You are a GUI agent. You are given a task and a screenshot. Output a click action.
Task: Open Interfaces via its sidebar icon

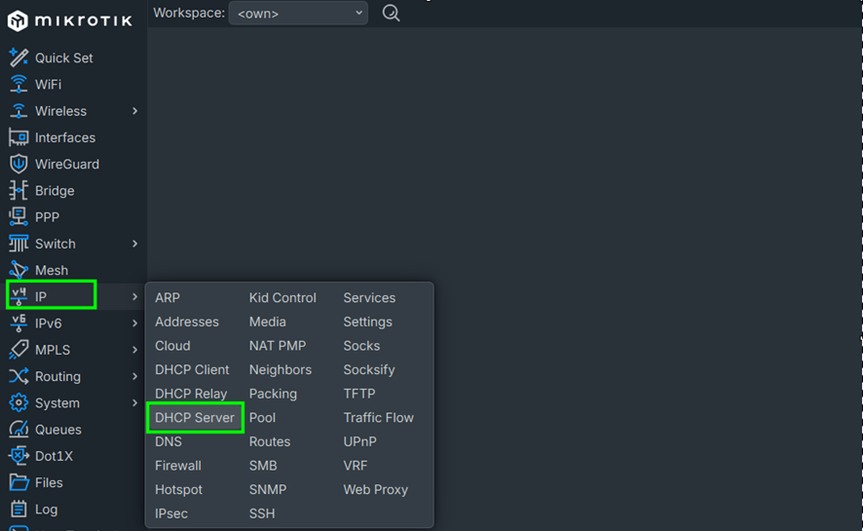19,137
